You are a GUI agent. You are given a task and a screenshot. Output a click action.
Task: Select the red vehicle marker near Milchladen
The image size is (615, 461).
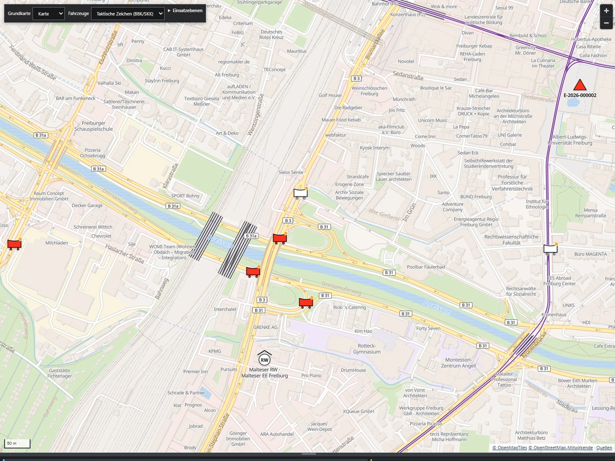pos(14,245)
